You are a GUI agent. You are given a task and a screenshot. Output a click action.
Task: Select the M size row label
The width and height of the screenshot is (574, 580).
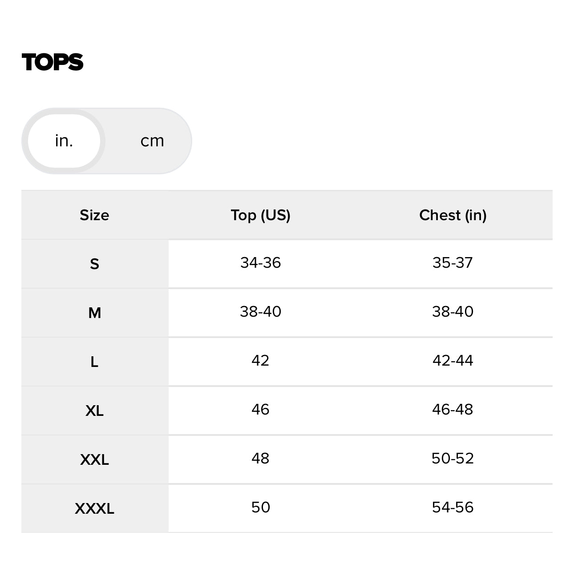tap(94, 313)
